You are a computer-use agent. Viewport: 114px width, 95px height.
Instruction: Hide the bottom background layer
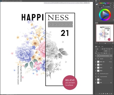pos(96,83)
